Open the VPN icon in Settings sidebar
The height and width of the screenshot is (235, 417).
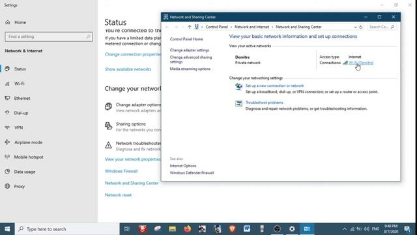tap(7, 128)
